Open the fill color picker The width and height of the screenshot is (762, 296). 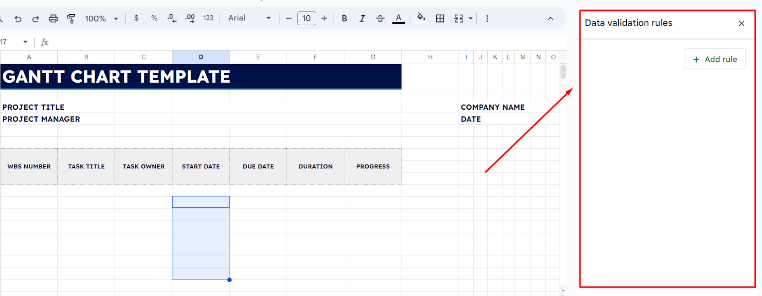tap(421, 19)
